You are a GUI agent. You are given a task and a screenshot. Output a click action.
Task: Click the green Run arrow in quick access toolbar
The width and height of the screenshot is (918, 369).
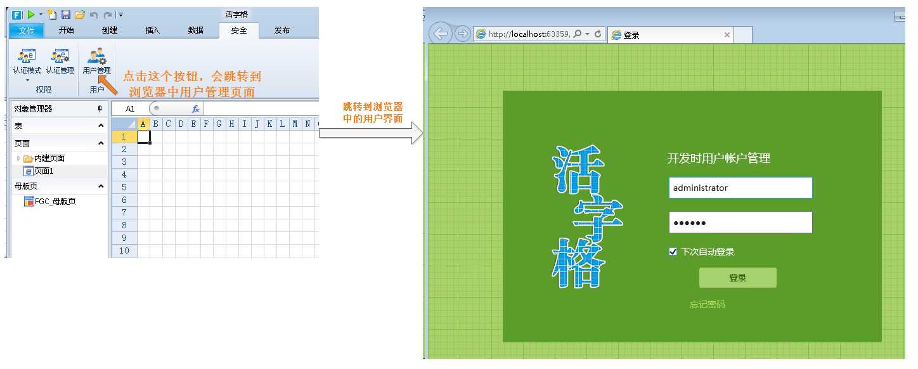30,14
